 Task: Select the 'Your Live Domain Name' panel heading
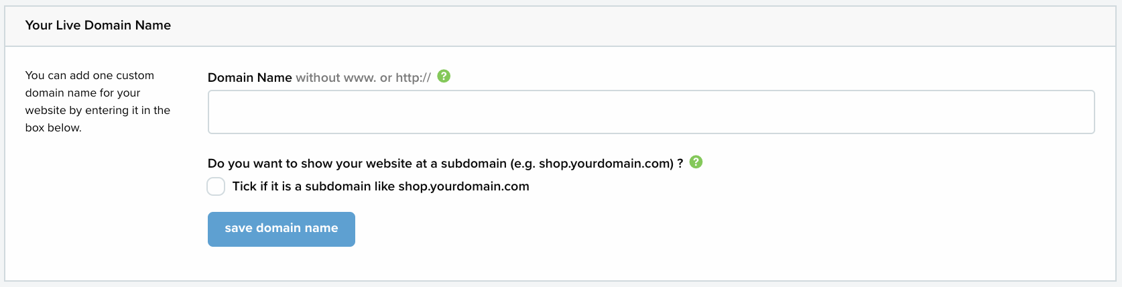tap(98, 25)
